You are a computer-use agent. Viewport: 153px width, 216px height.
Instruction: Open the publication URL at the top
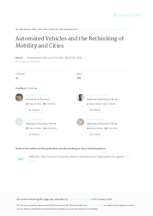[104, 29]
